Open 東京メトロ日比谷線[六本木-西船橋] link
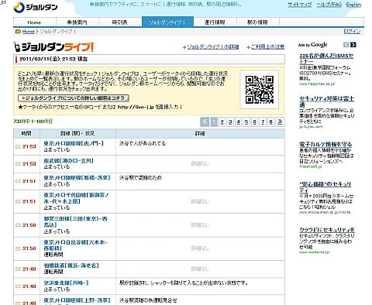This screenshot has width=372, height=305. (76, 245)
